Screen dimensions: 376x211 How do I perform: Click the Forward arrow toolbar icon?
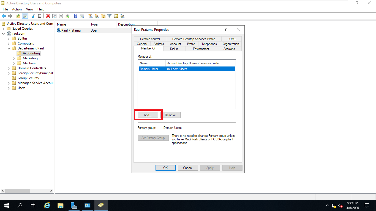coord(10,16)
